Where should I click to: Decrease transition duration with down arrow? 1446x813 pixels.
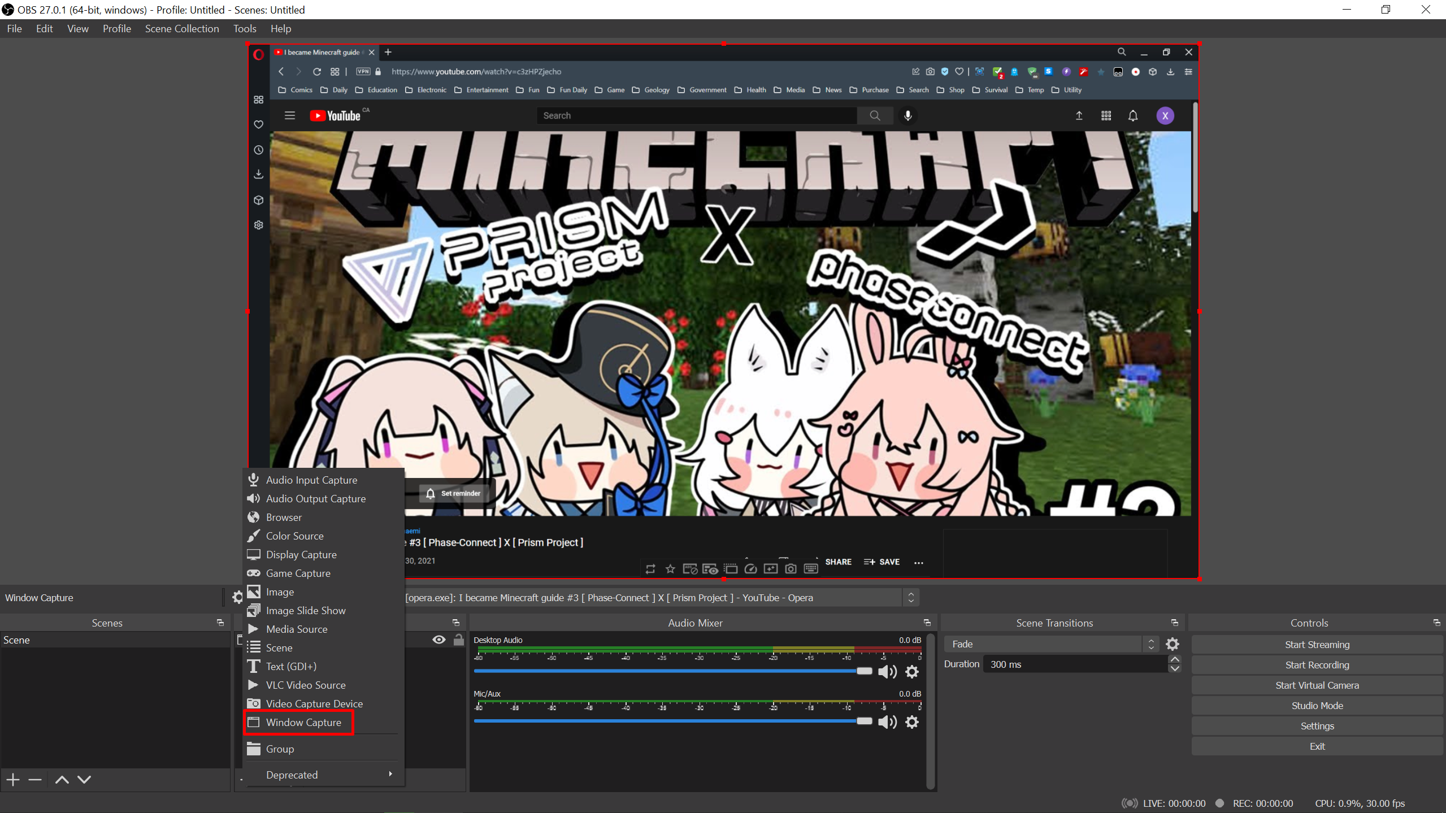click(1175, 669)
